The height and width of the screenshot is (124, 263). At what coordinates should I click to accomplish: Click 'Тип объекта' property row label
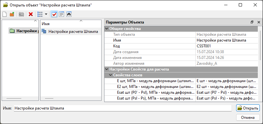(x=124, y=34)
